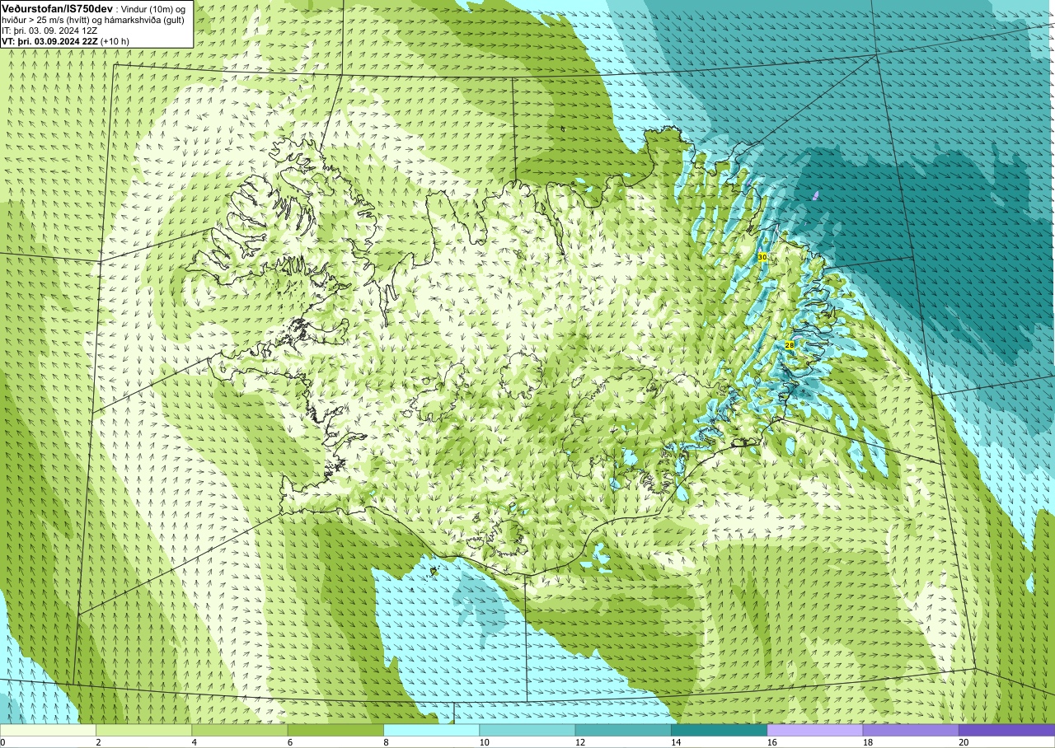Click the 8–10 m/s pale cyan legend swatch
The width and height of the screenshot is (1055, 748).
point(432,730)
